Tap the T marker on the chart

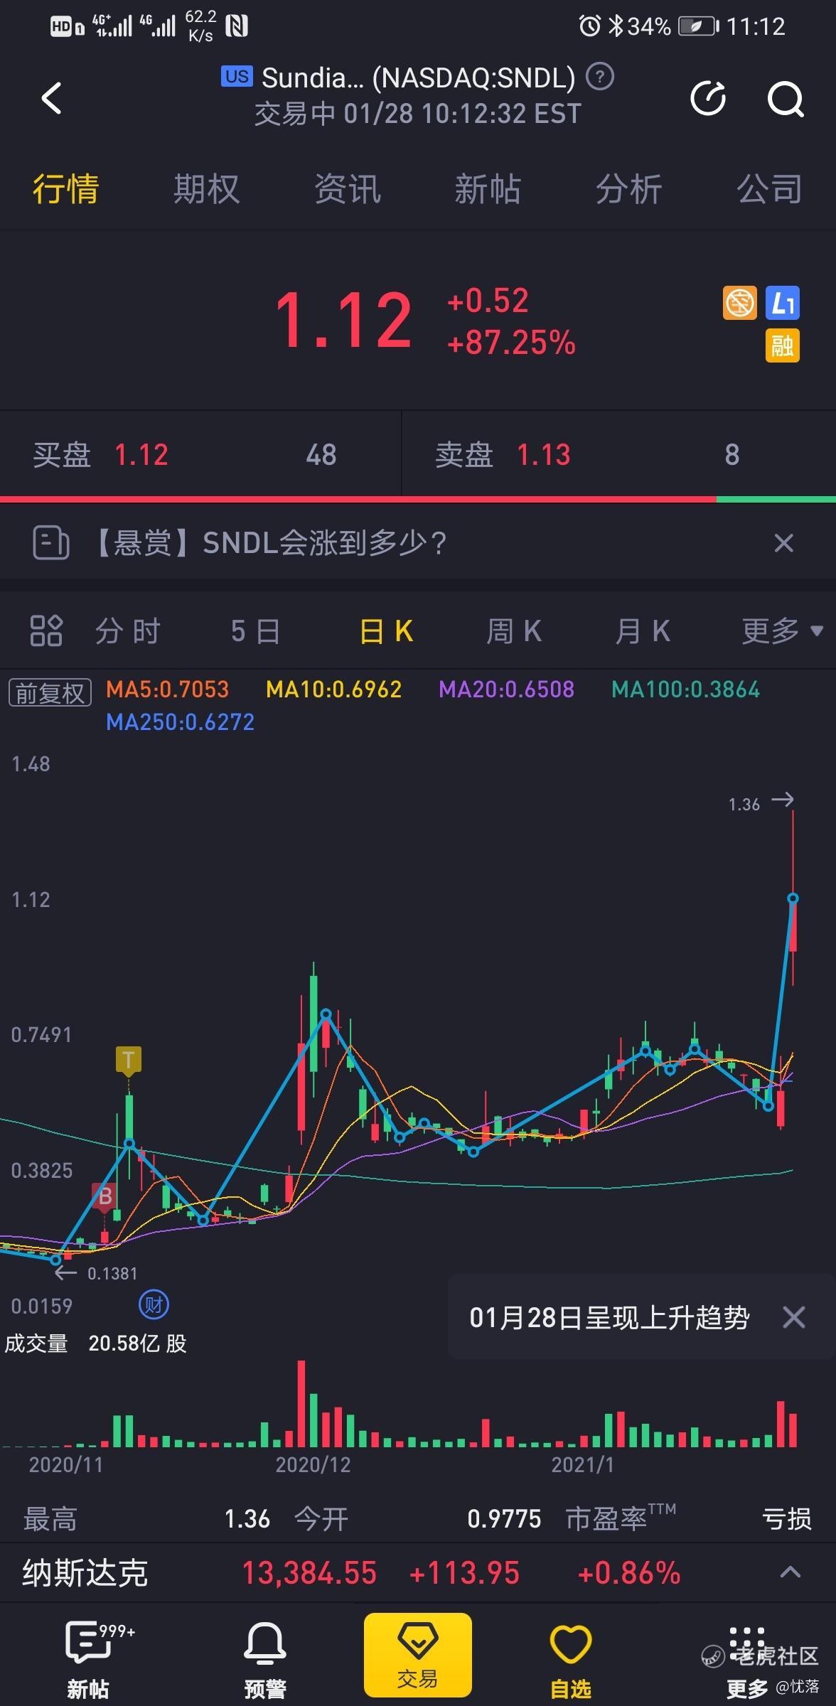tap(129, 1060)
